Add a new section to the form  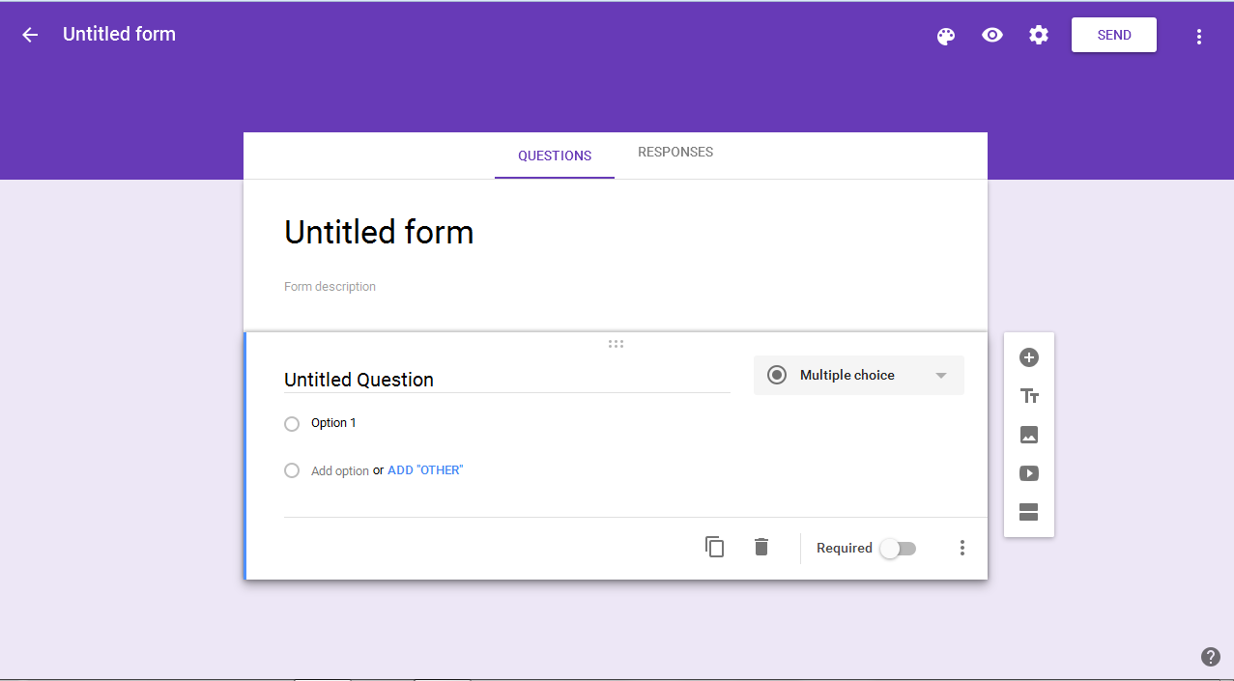(x=1028, y=511)
